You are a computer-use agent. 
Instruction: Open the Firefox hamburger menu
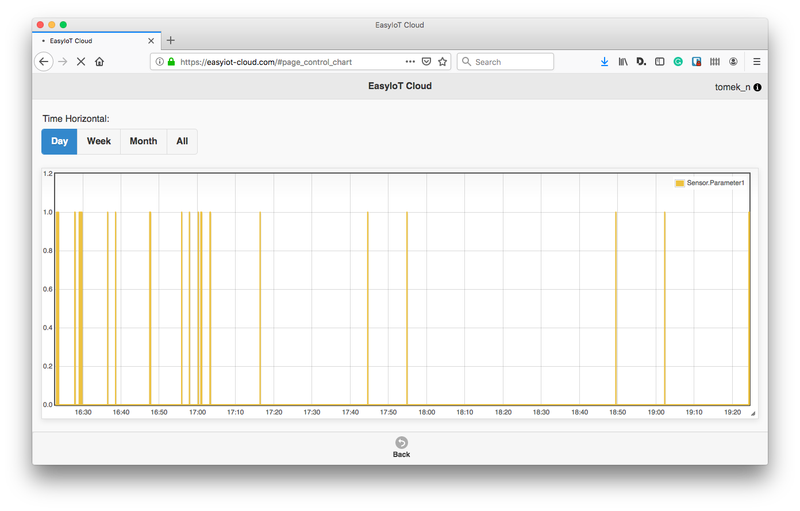(757, 62)
